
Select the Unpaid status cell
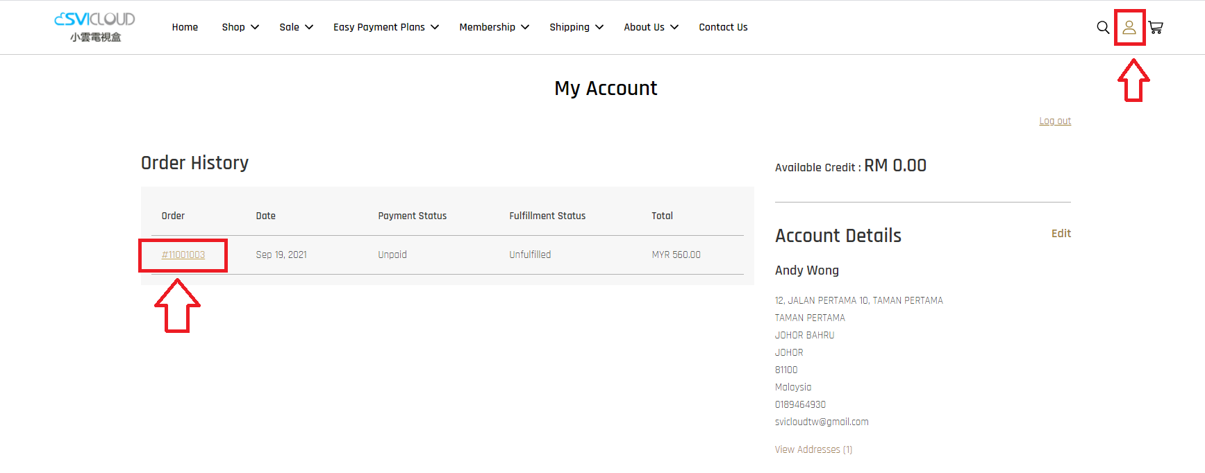392,255
